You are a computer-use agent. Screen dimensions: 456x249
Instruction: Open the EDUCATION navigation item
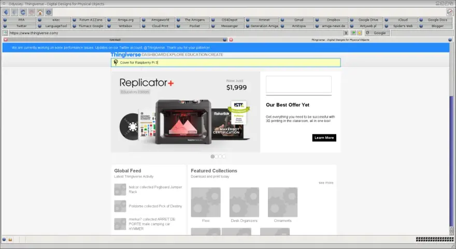196,54
